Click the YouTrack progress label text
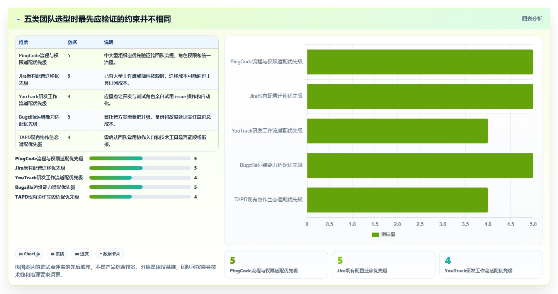 tap(49, 178)
